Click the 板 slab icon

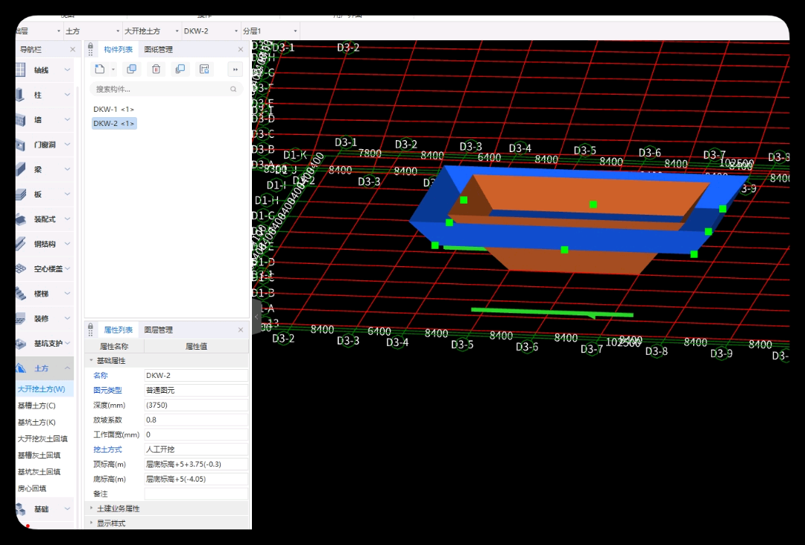21,194
